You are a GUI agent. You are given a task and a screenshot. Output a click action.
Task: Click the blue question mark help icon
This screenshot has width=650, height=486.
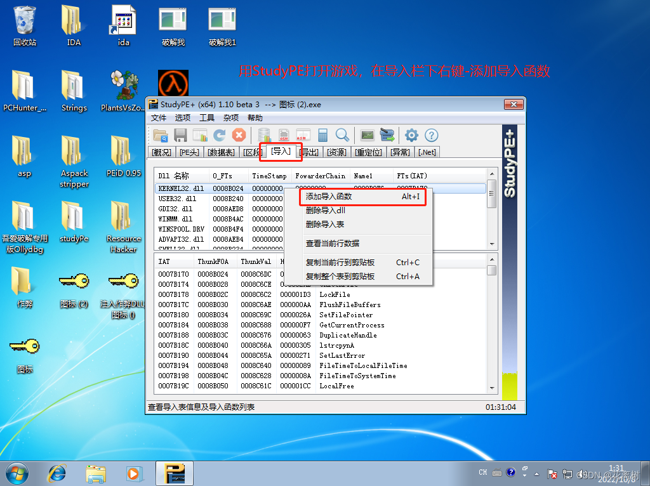coord(432,135)
